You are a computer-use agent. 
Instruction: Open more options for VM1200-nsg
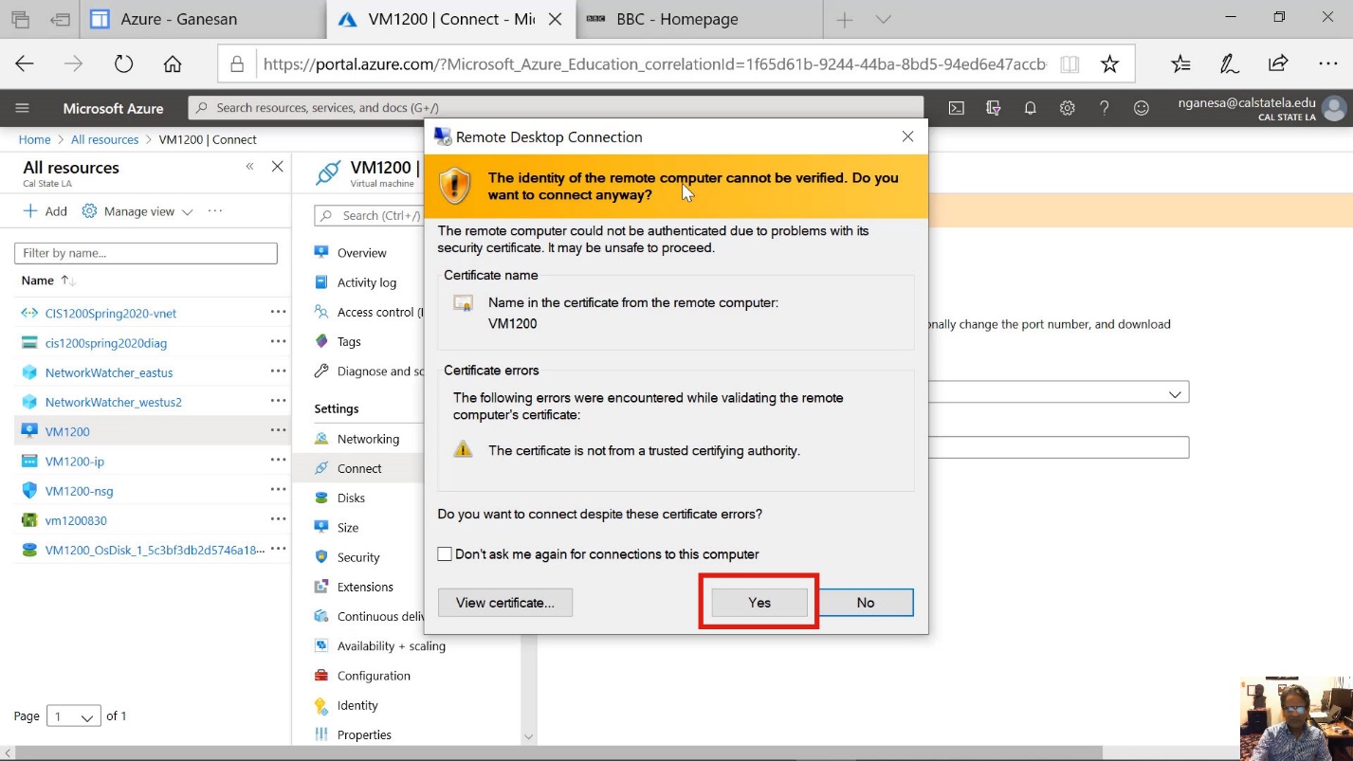[x=278, y=490]
